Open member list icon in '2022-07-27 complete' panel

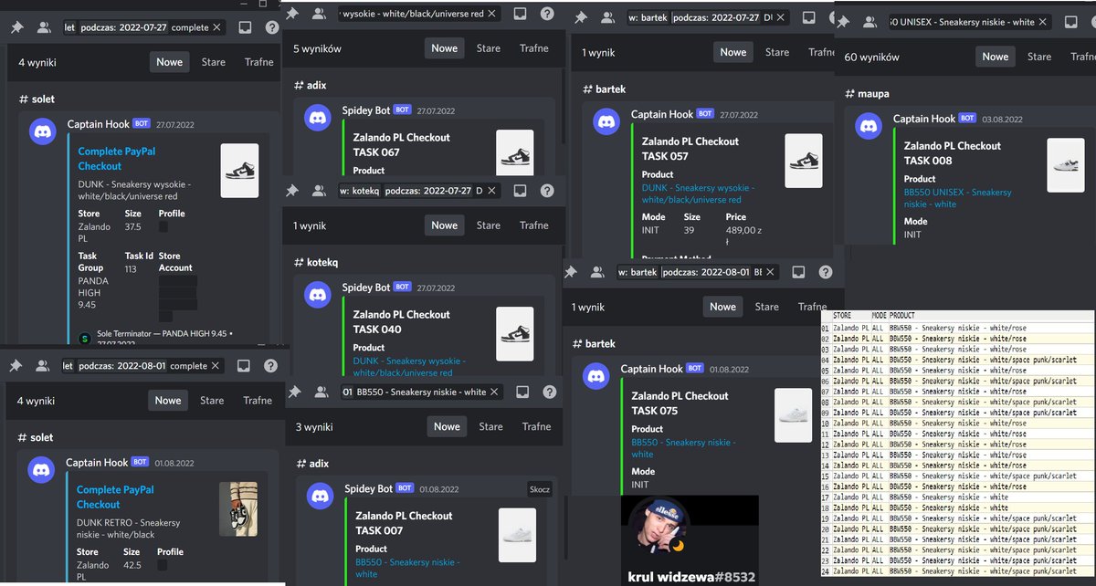pos(43,27)
